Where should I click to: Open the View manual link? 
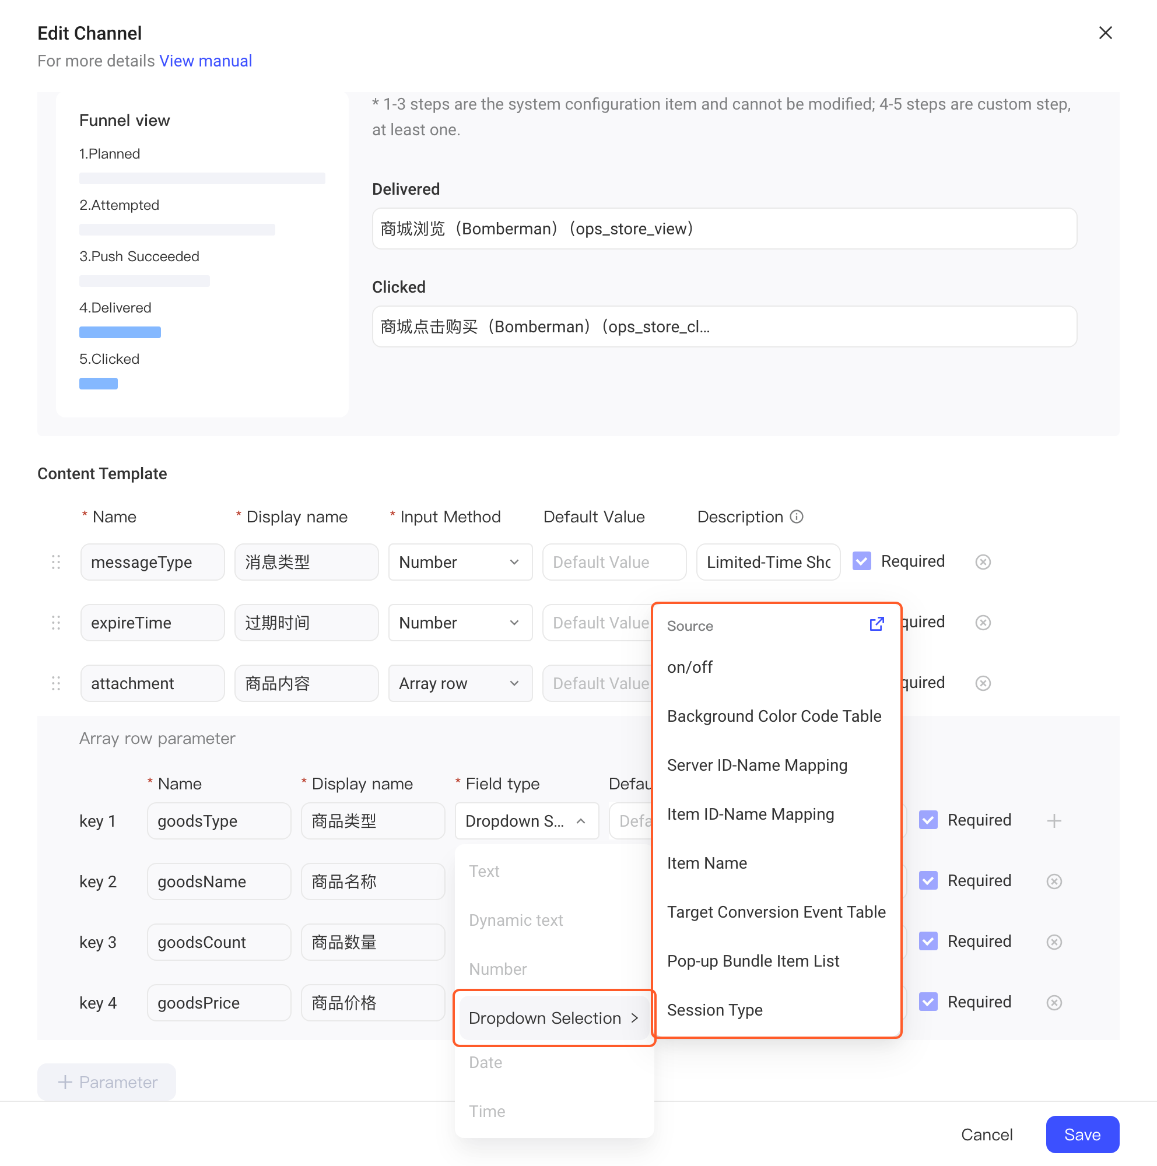coord(205,61)
